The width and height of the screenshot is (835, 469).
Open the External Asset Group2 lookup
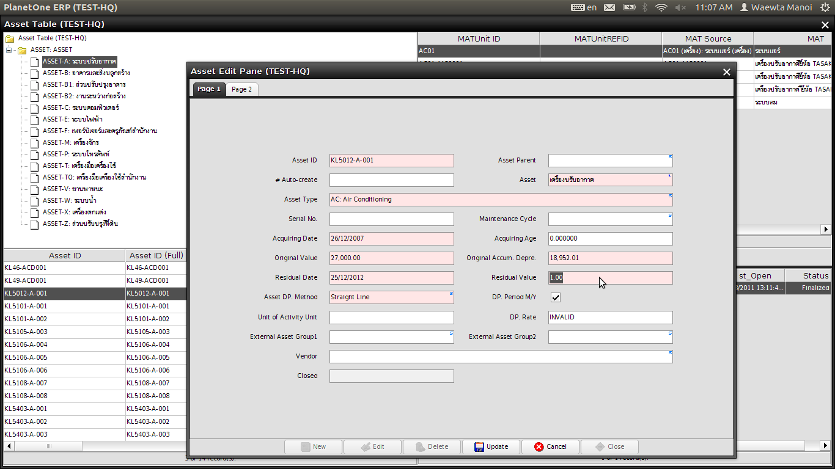(610, 337)
